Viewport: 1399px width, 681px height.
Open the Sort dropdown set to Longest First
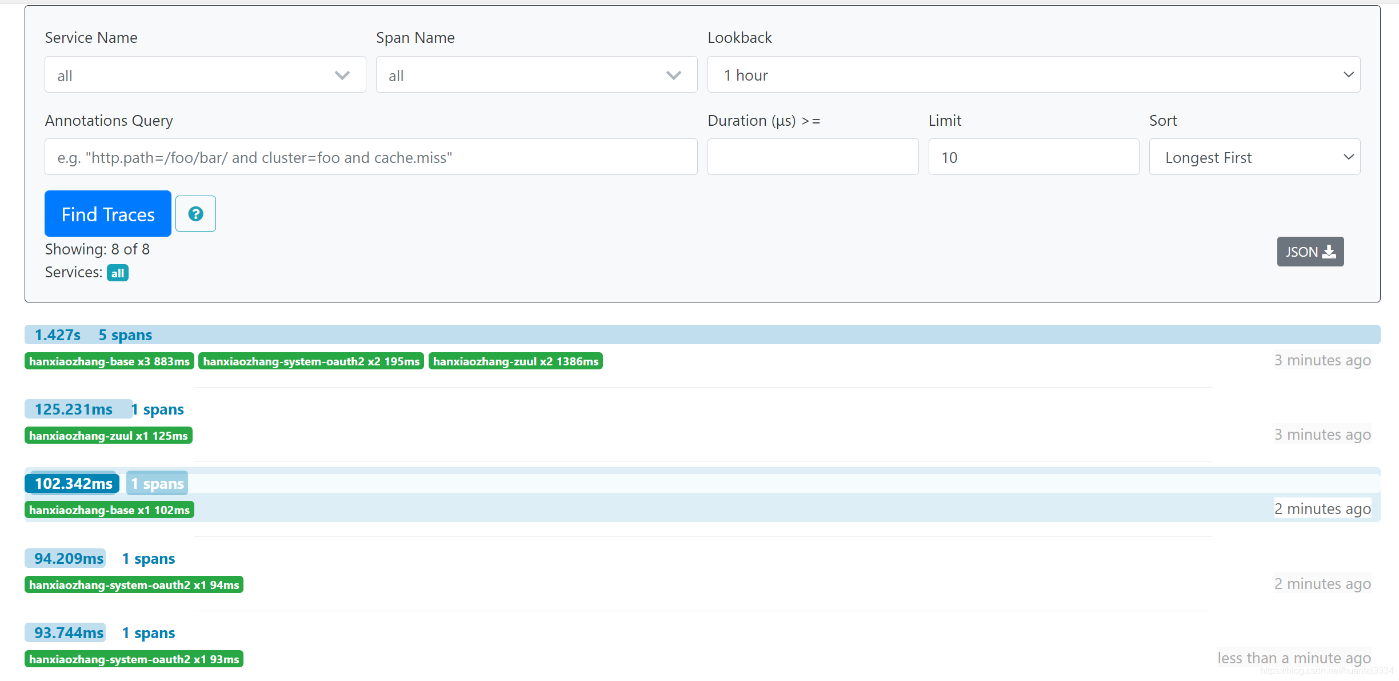tap(1254, 157)
